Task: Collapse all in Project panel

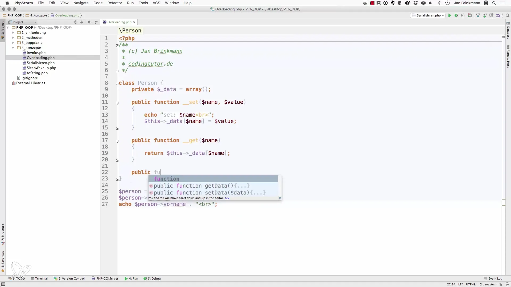Action: (x=81, y=22)
